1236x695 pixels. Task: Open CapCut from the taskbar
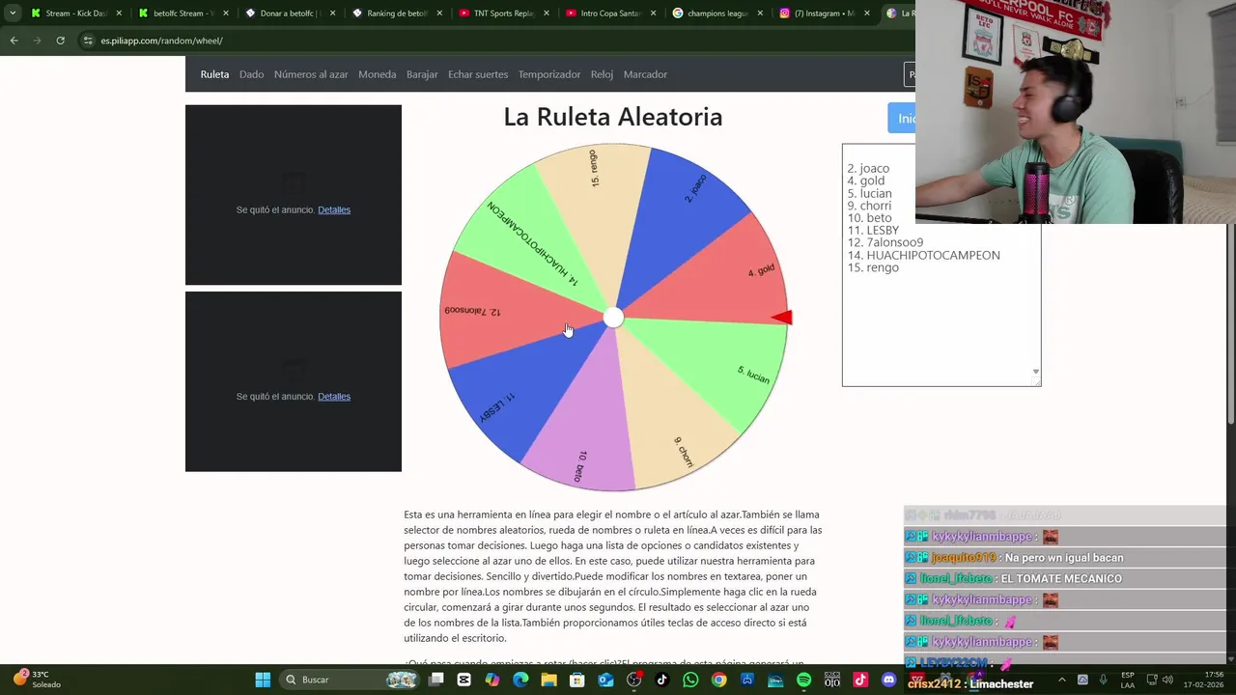[464, 680]
